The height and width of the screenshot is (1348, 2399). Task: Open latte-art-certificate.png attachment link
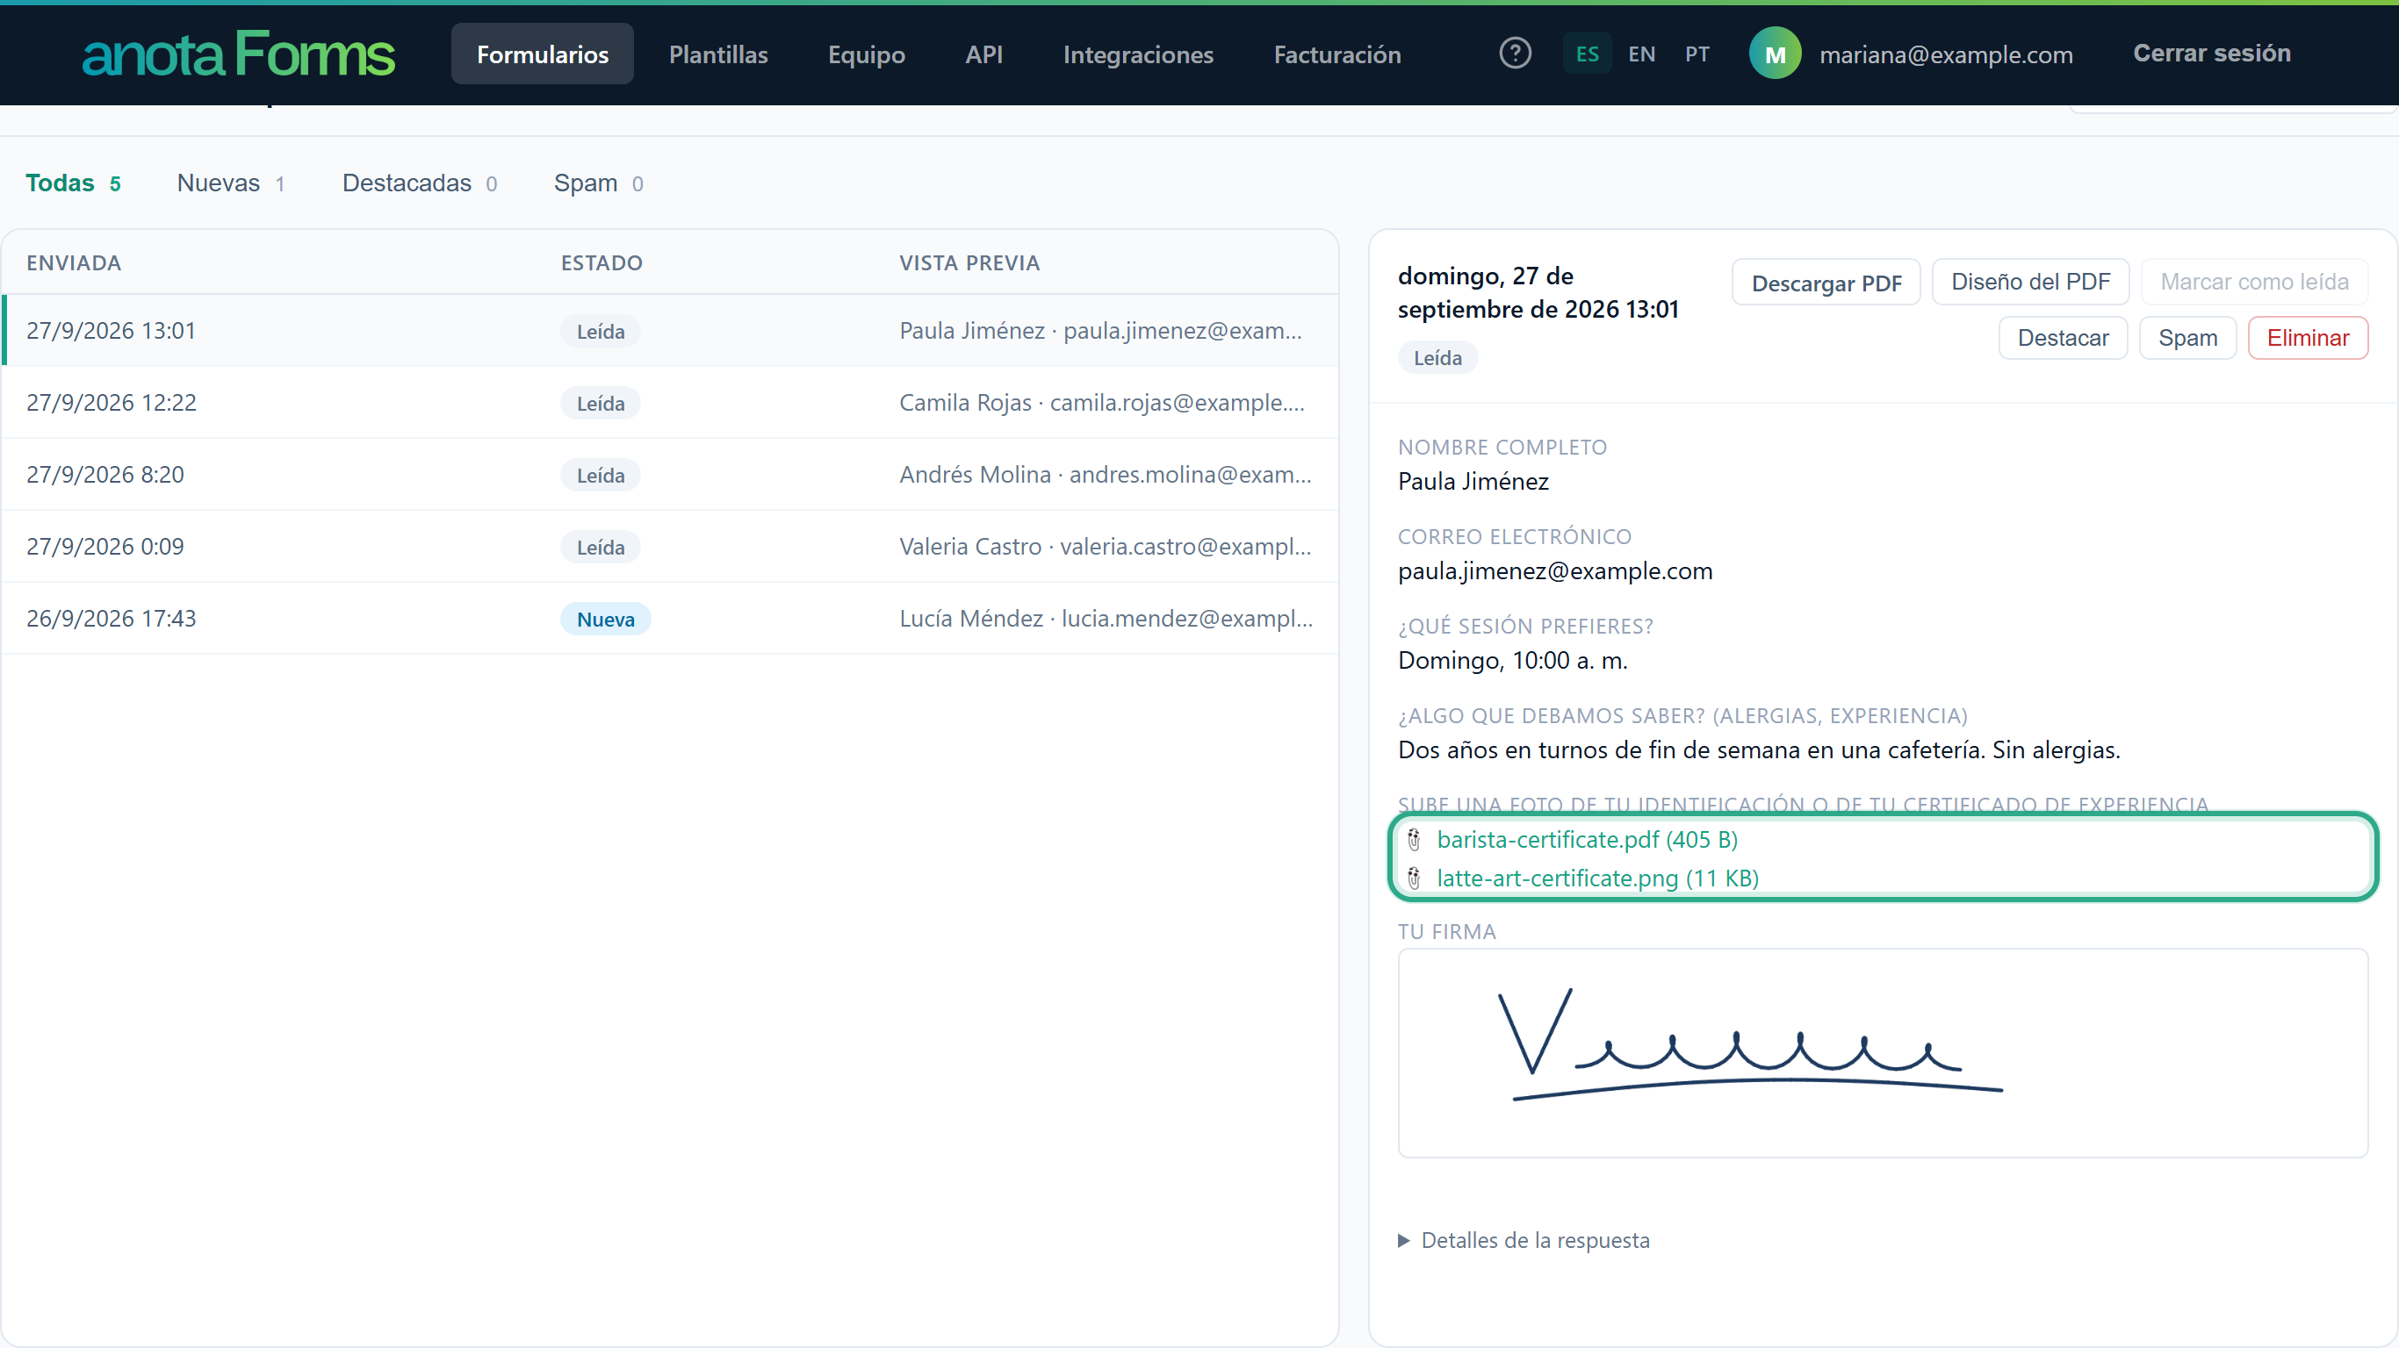click(1597, 878)
